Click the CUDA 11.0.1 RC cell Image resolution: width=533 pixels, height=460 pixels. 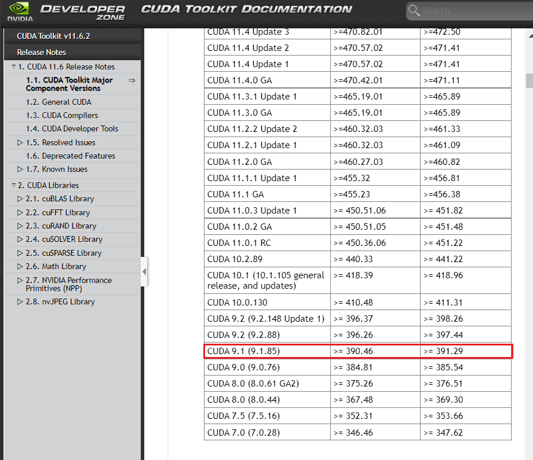tap(267, 243)
